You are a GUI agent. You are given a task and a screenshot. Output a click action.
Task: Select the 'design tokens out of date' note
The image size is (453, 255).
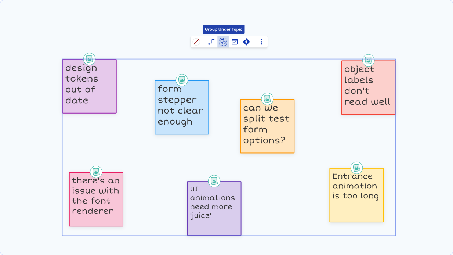(89, 88)
